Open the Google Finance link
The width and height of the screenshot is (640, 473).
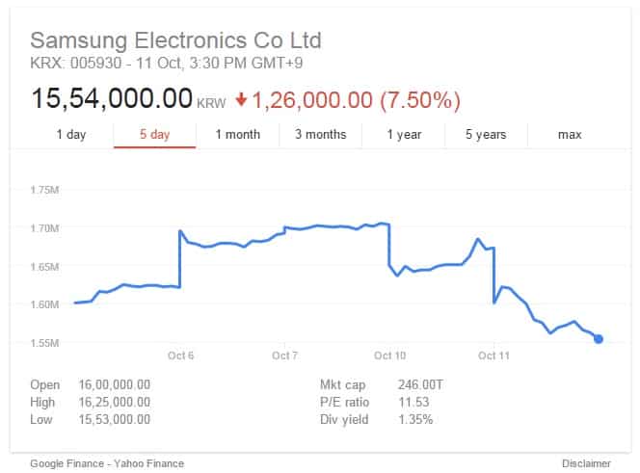67,463
